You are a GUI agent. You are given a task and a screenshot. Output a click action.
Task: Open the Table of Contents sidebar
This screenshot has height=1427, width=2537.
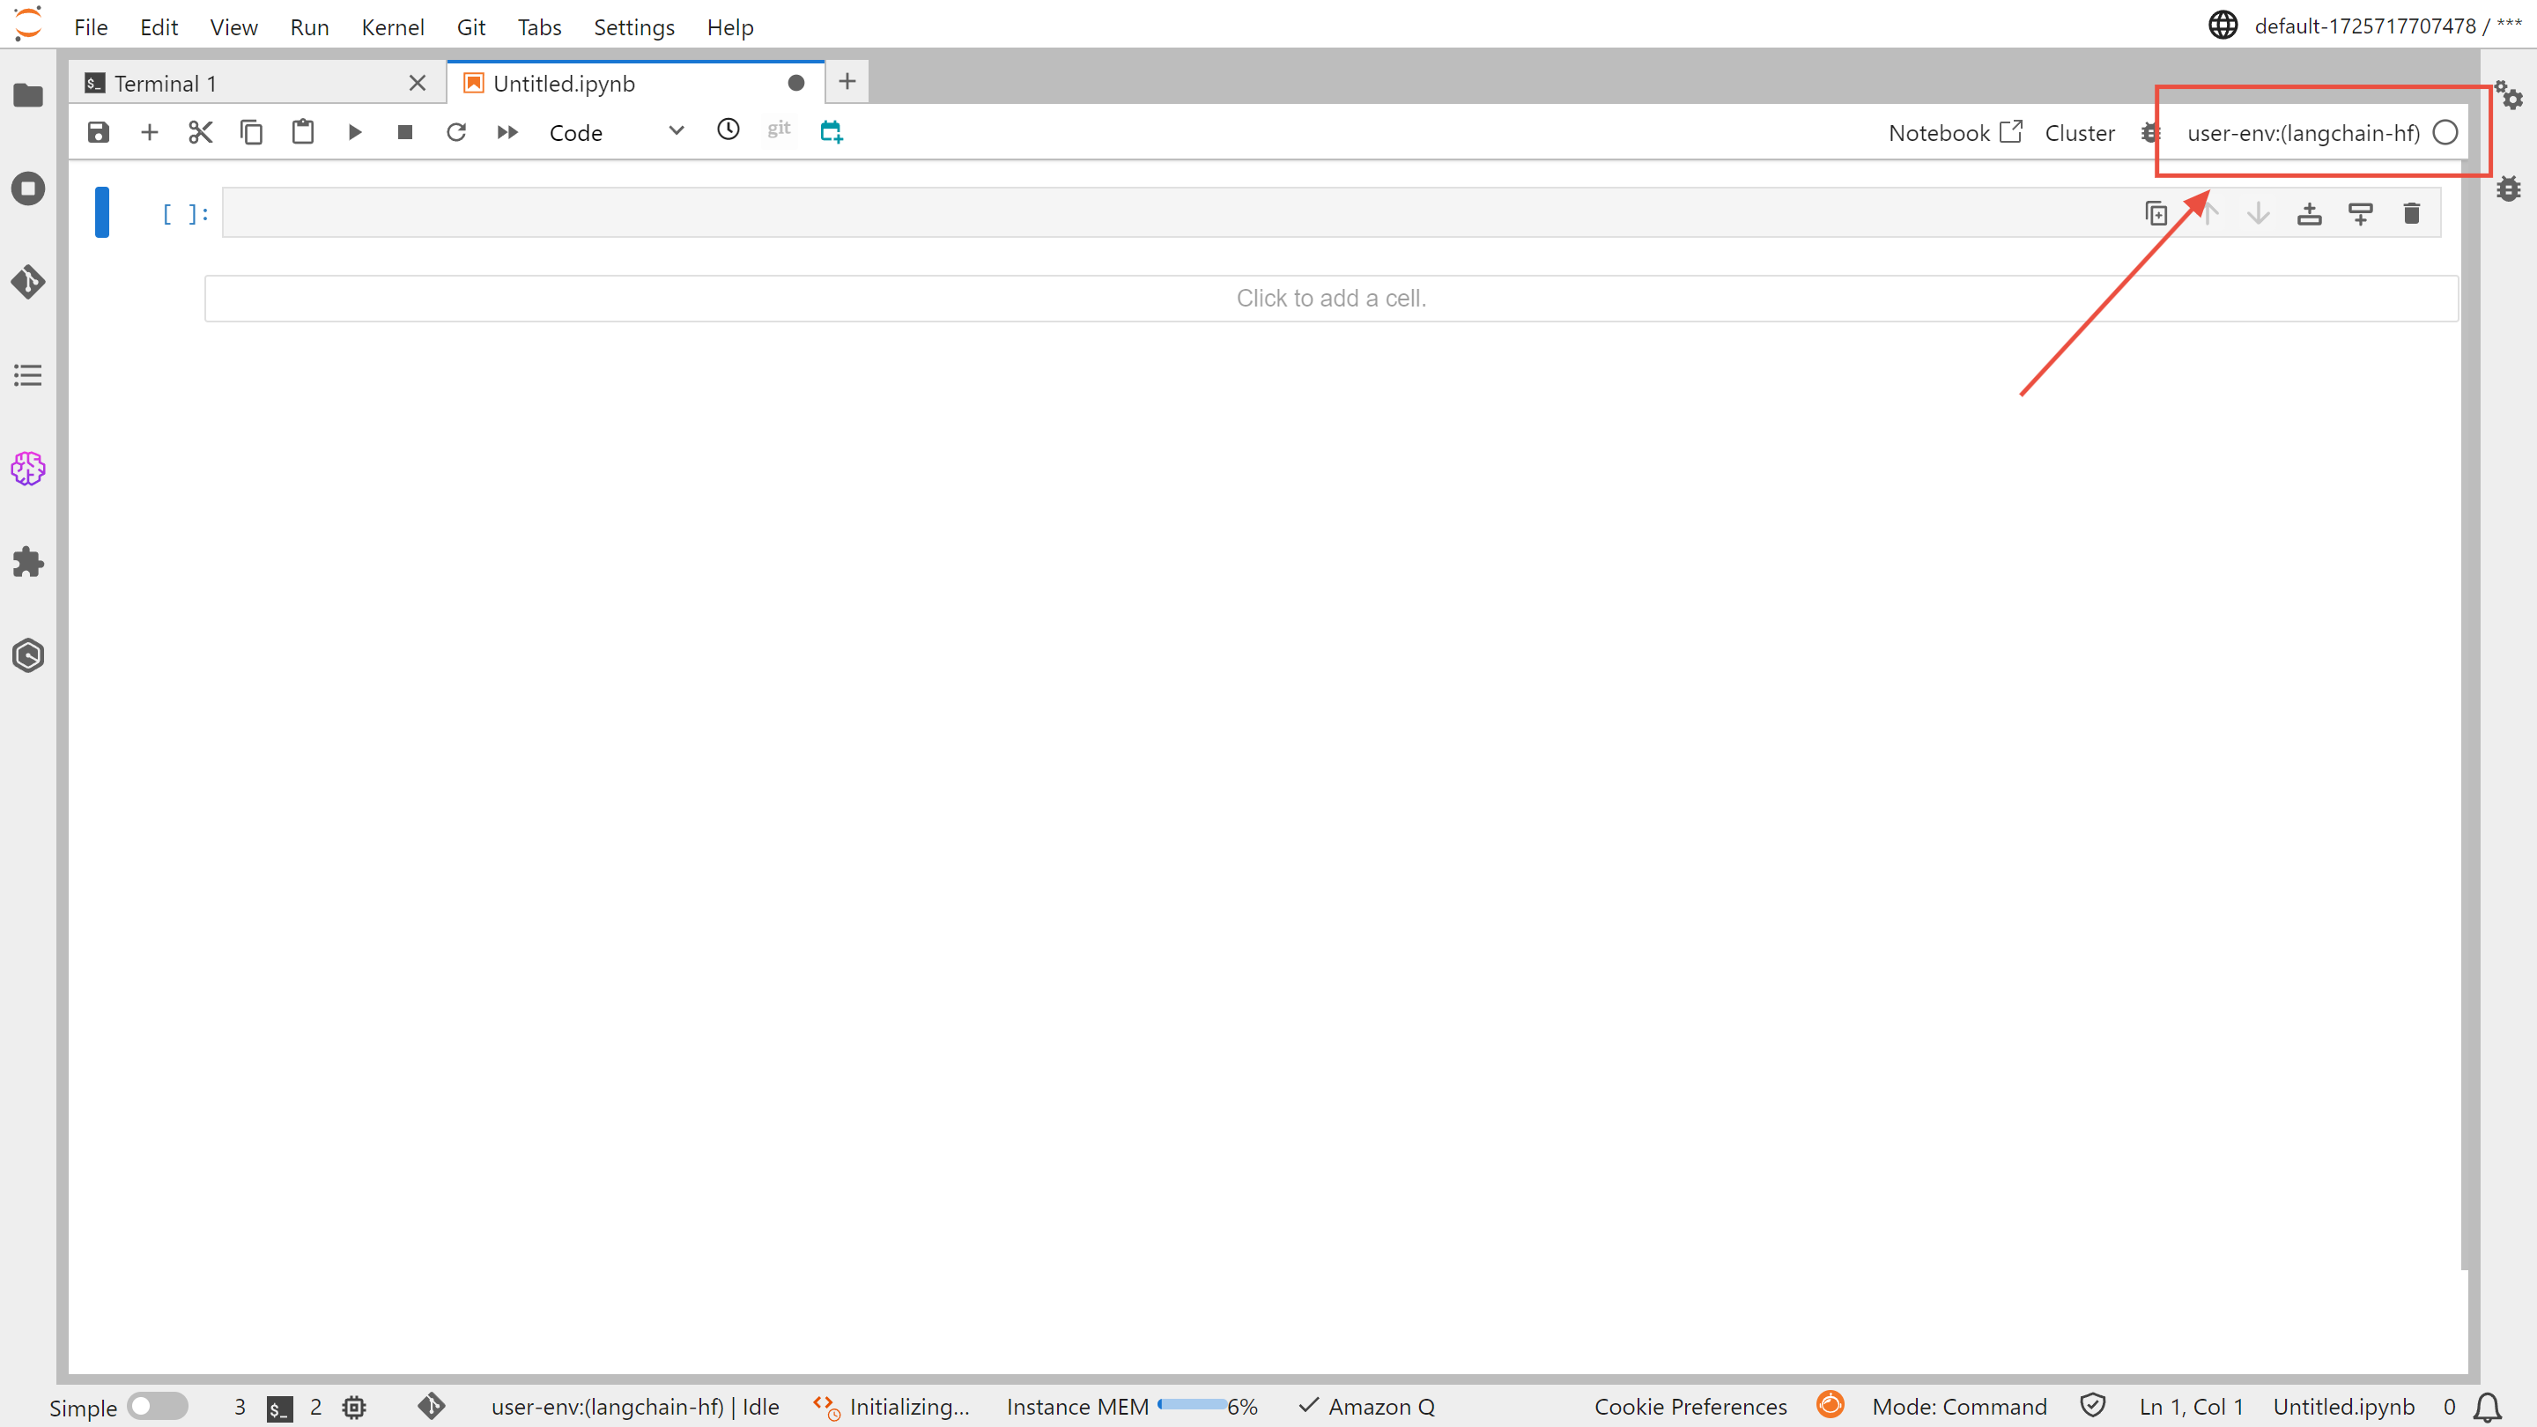point(27,375)
